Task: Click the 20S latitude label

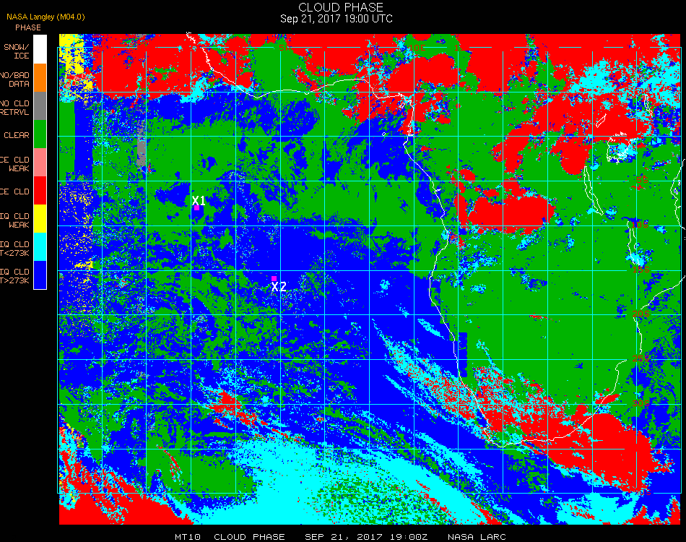Action: coord(641,314)
